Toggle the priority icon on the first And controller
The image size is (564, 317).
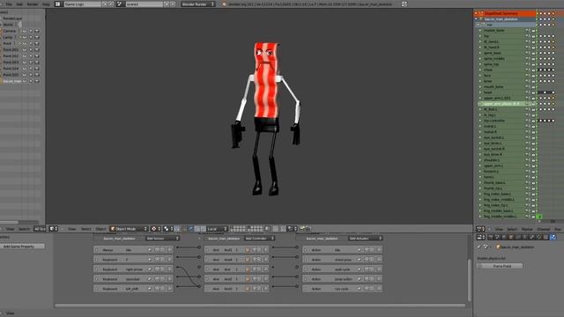click(x=248, y=249)
